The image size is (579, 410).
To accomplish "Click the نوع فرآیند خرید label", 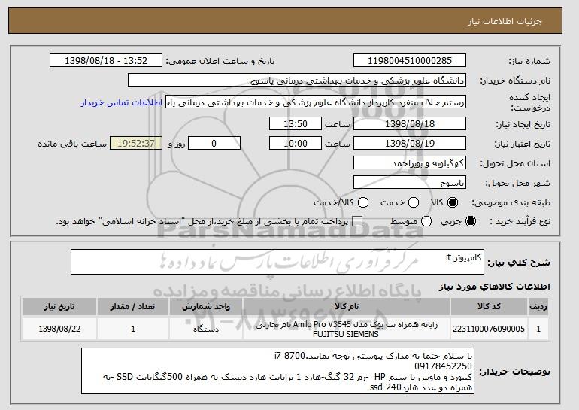I will (x=520, y=221).
